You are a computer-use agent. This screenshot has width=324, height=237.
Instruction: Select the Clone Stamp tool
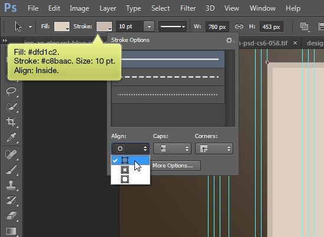[11, 185]
